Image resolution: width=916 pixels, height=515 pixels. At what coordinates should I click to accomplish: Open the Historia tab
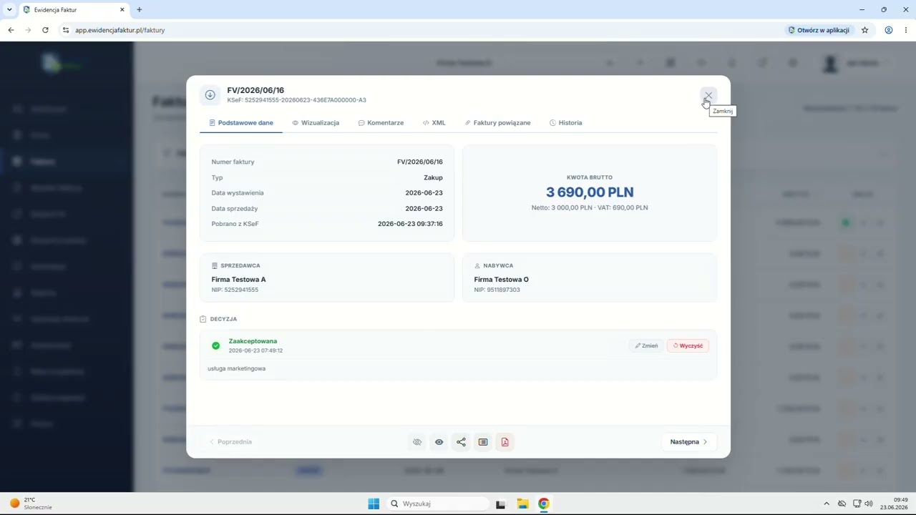pyautogui.click(x=565, y=123)
